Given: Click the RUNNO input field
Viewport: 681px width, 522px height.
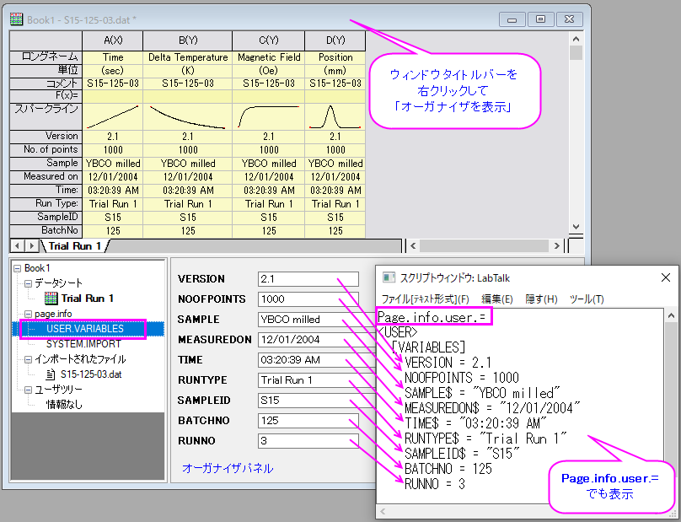Looking at the screenshot, I should click(308, 441).
